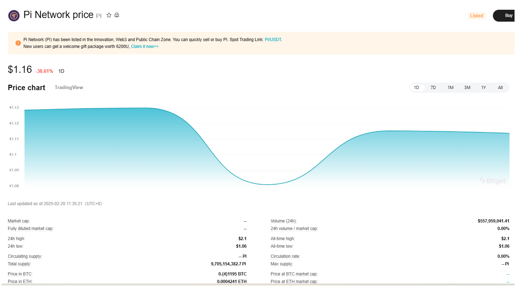Screen dimensions: 516x287
Task: Click the Fully diluted market cap label
Action: pyautogui.click(x=31, y=229)
